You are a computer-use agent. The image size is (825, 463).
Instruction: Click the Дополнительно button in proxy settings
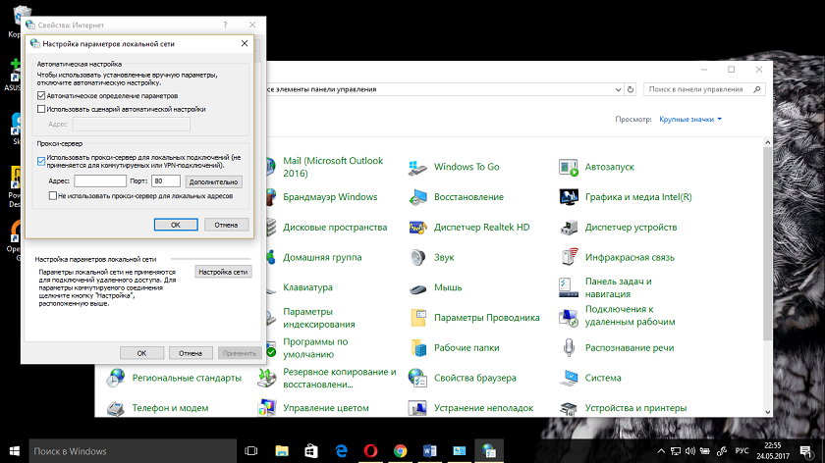[x=213, y=181]
